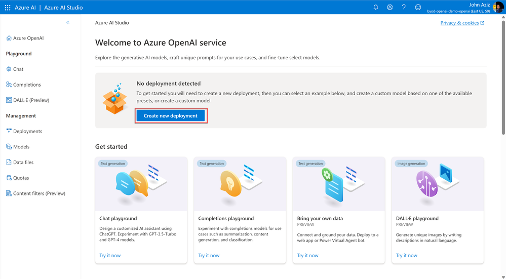506x279 pixels.
Task: Click the Completions sidebar icon
Action: click(9, 85)
